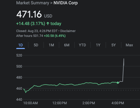
Task: Click the +14.48 (3.17%) daily change
Action: [31, 24]
